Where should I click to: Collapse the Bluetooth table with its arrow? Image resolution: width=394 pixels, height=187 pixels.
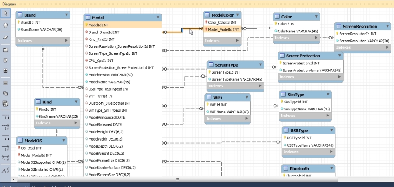pos(331,169)
